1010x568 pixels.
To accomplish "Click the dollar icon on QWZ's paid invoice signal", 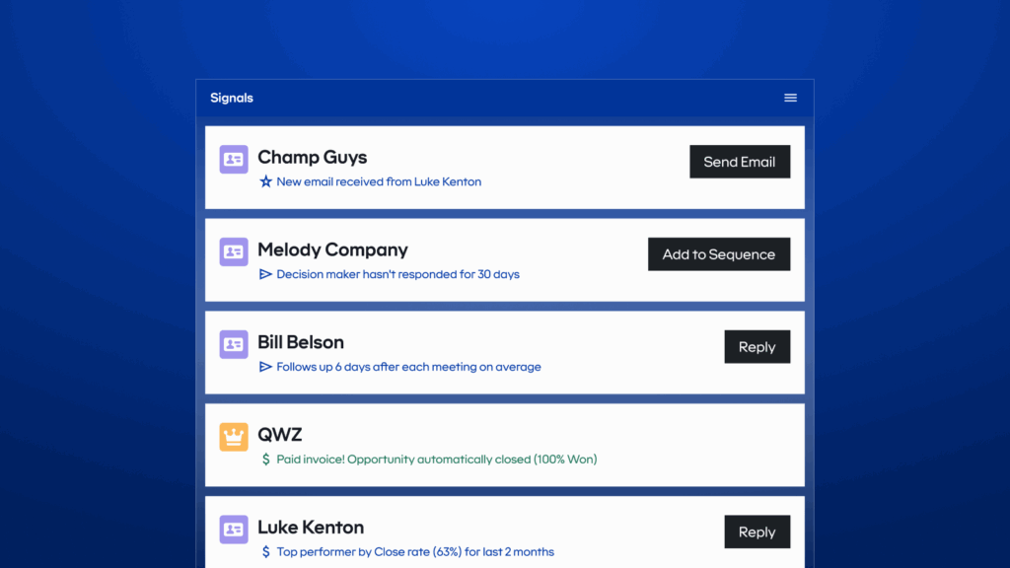I will [264, 459].
